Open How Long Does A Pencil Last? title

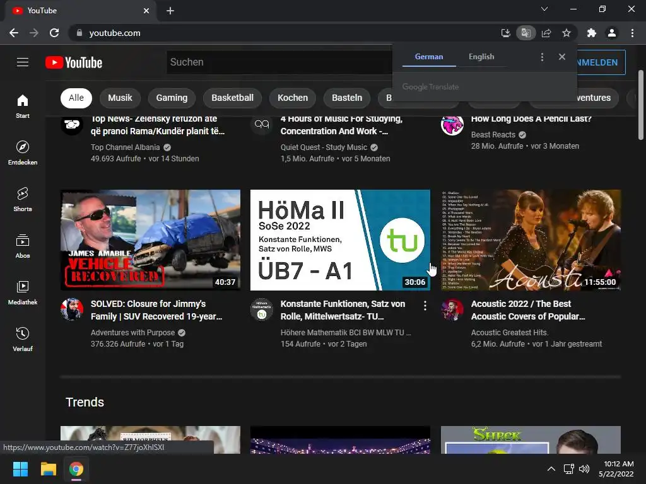click(x=531, y=119)
